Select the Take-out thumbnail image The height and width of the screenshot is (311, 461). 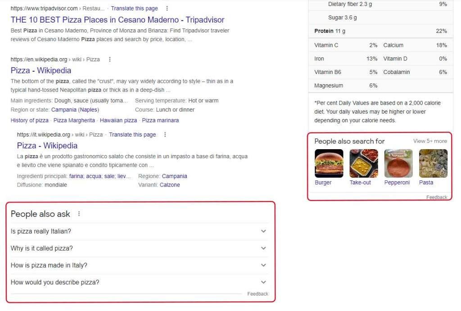pyautogui.click(x=364, y=163)
